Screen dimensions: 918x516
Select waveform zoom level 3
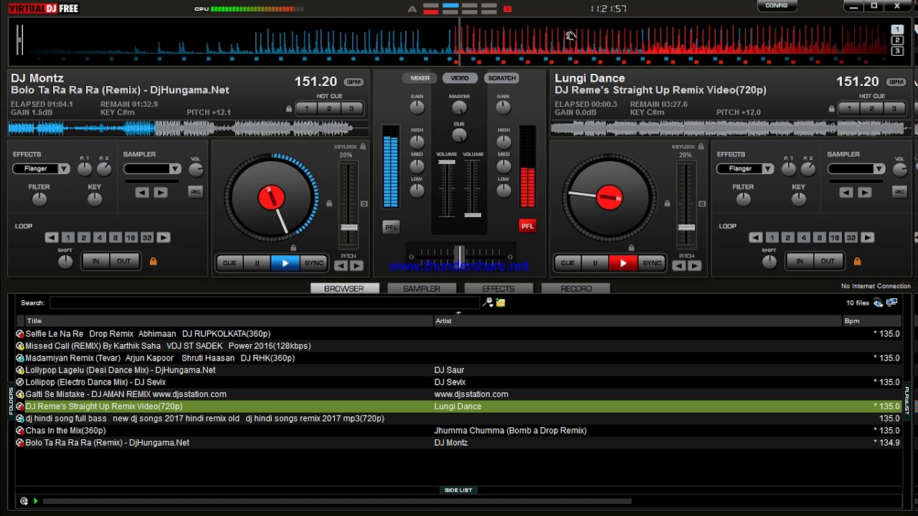[x=897, y=51]
